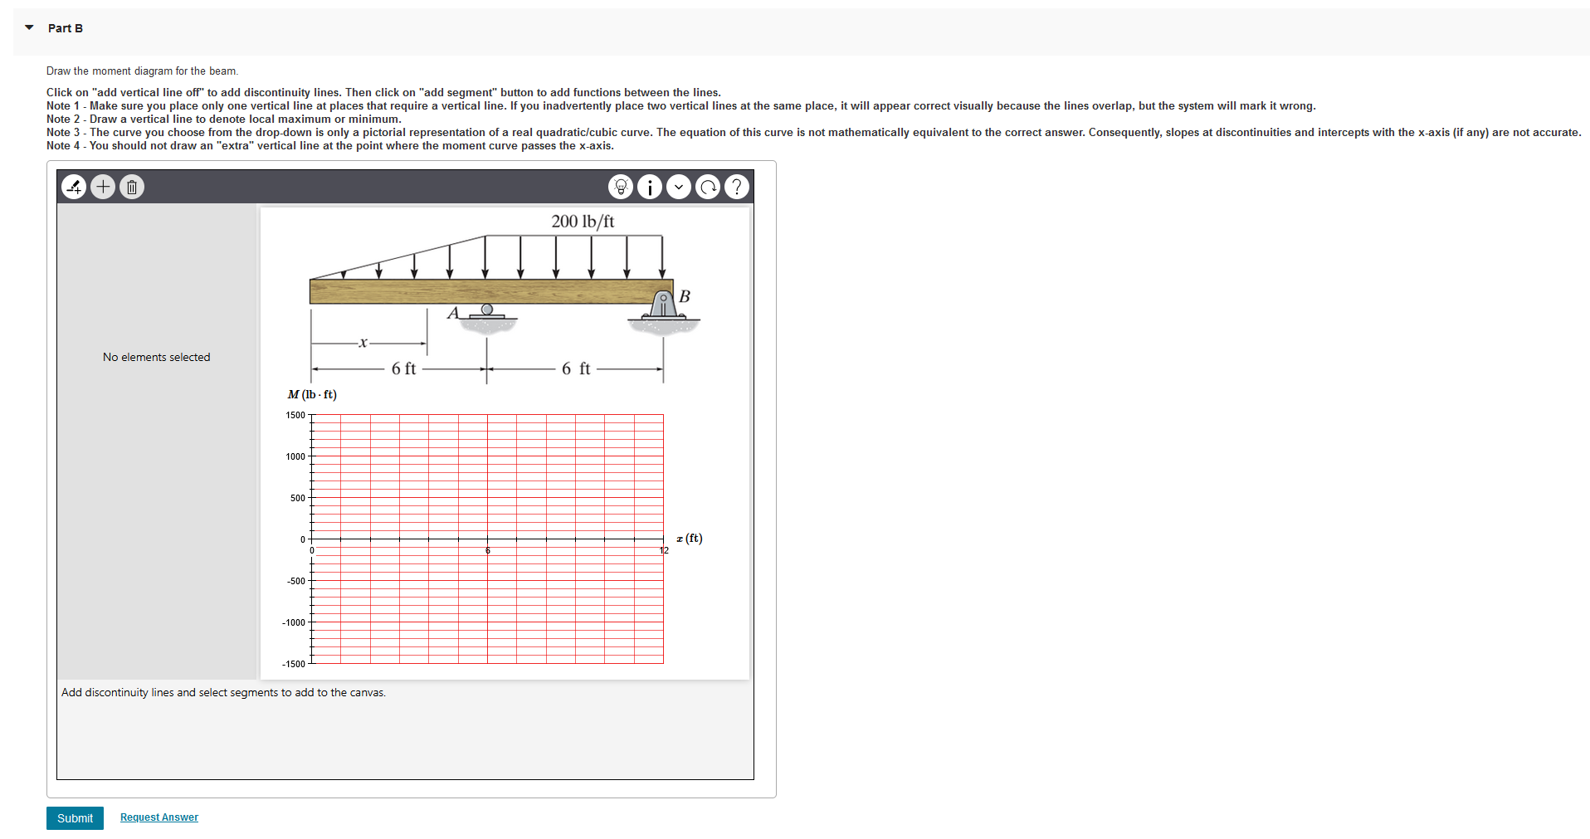Click the add segment plus icon
Image resolution: width=1590 pixels, height=839 pixels.
point(102,187)
